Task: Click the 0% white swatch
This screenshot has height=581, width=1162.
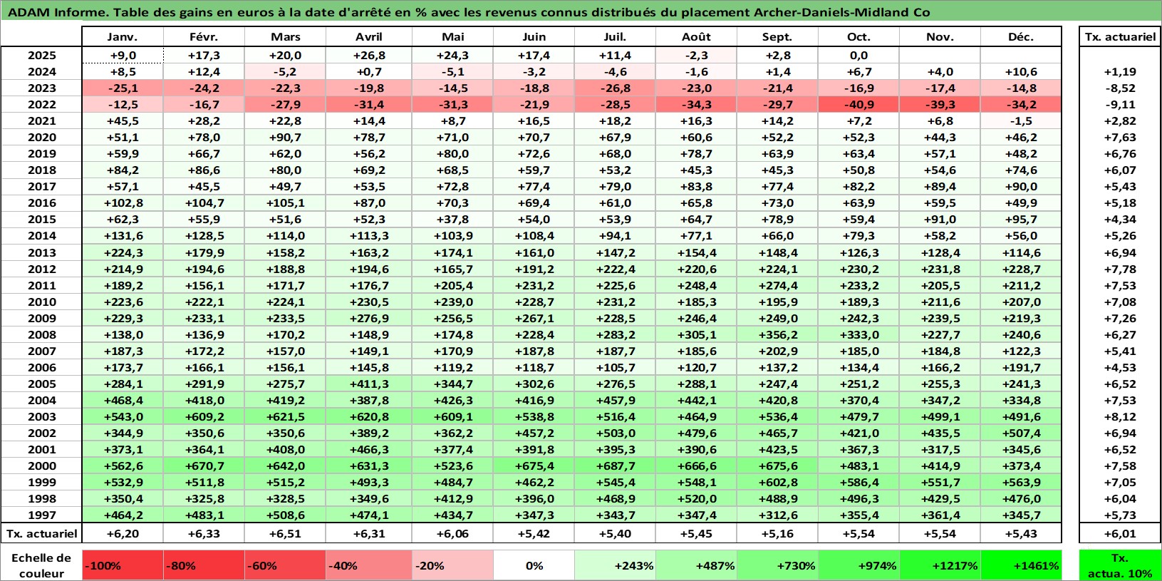Action: 534,565
